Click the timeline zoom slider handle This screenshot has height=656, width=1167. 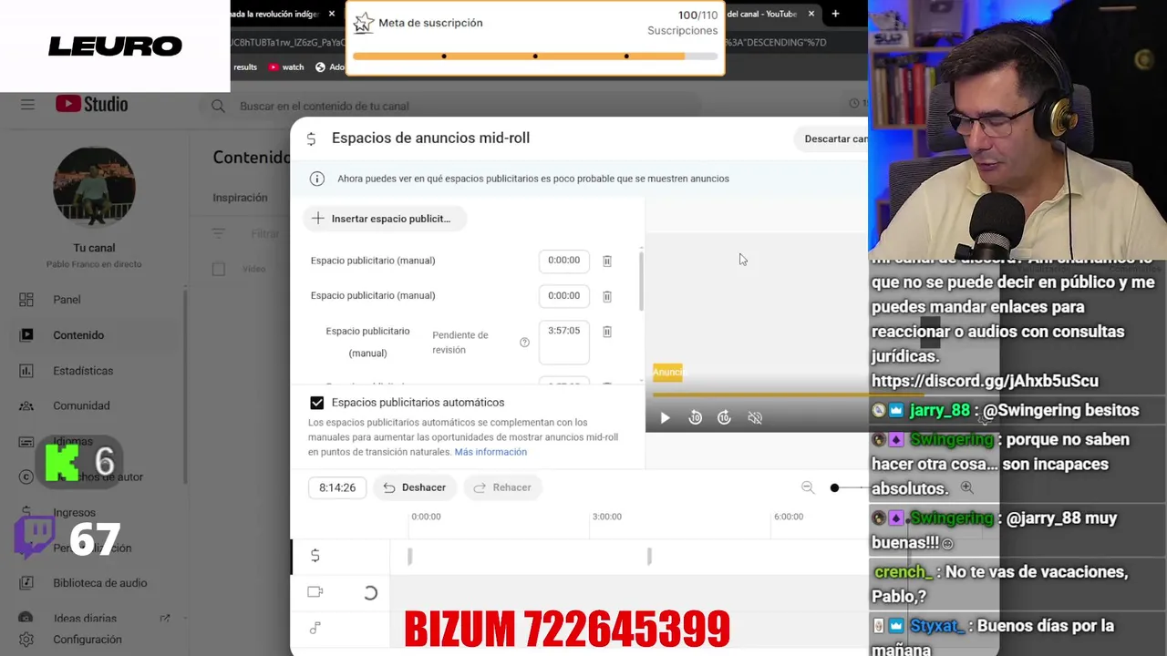[x=834, y=488]
